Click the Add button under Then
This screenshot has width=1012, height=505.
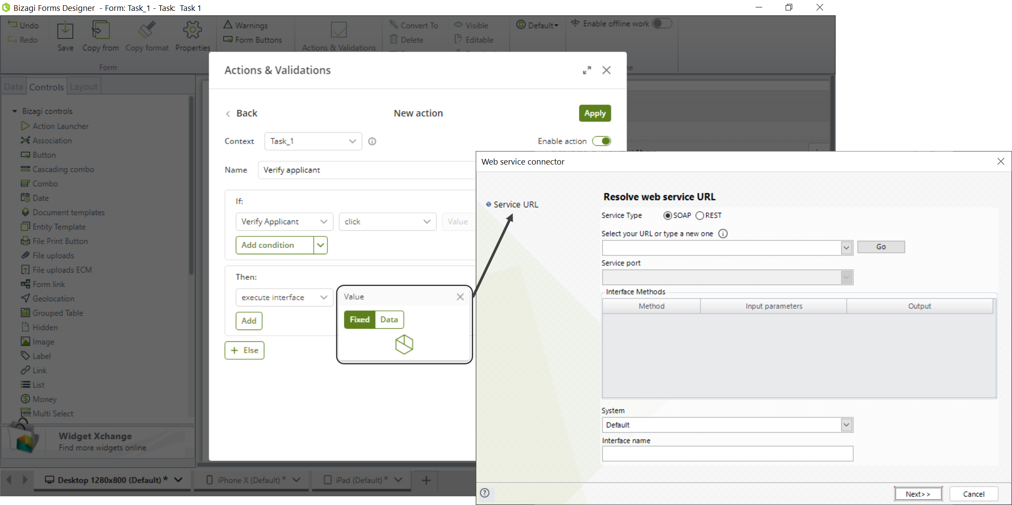pyautogui.click(x=249, y=321)
